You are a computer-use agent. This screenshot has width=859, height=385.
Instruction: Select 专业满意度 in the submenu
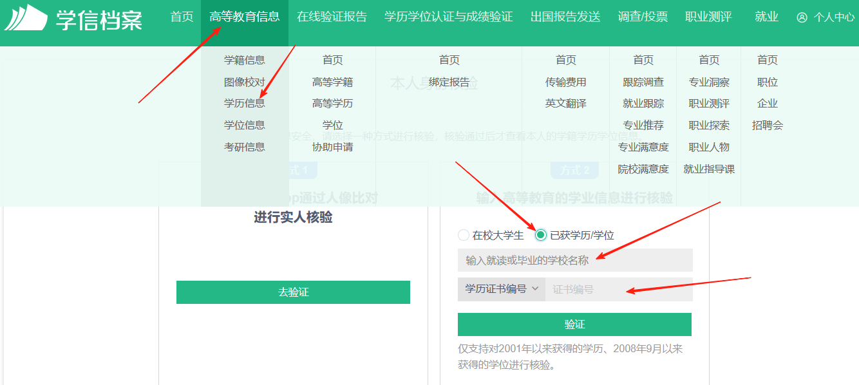coord(643,147)
